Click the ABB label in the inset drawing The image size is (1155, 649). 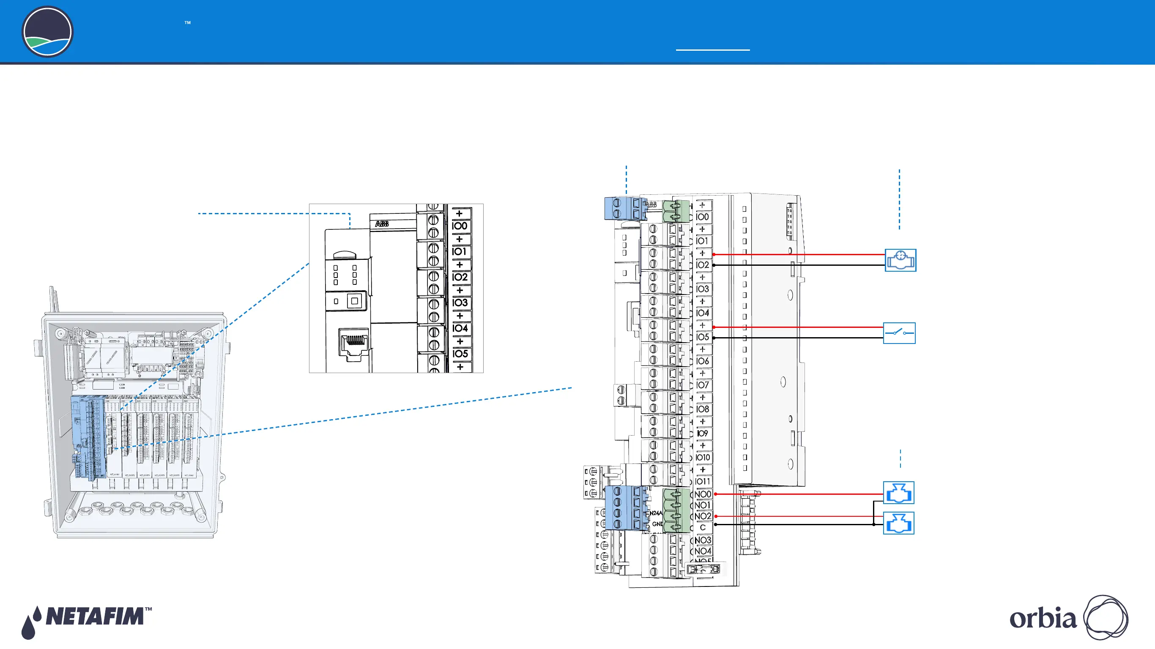[x=382, y=224]
